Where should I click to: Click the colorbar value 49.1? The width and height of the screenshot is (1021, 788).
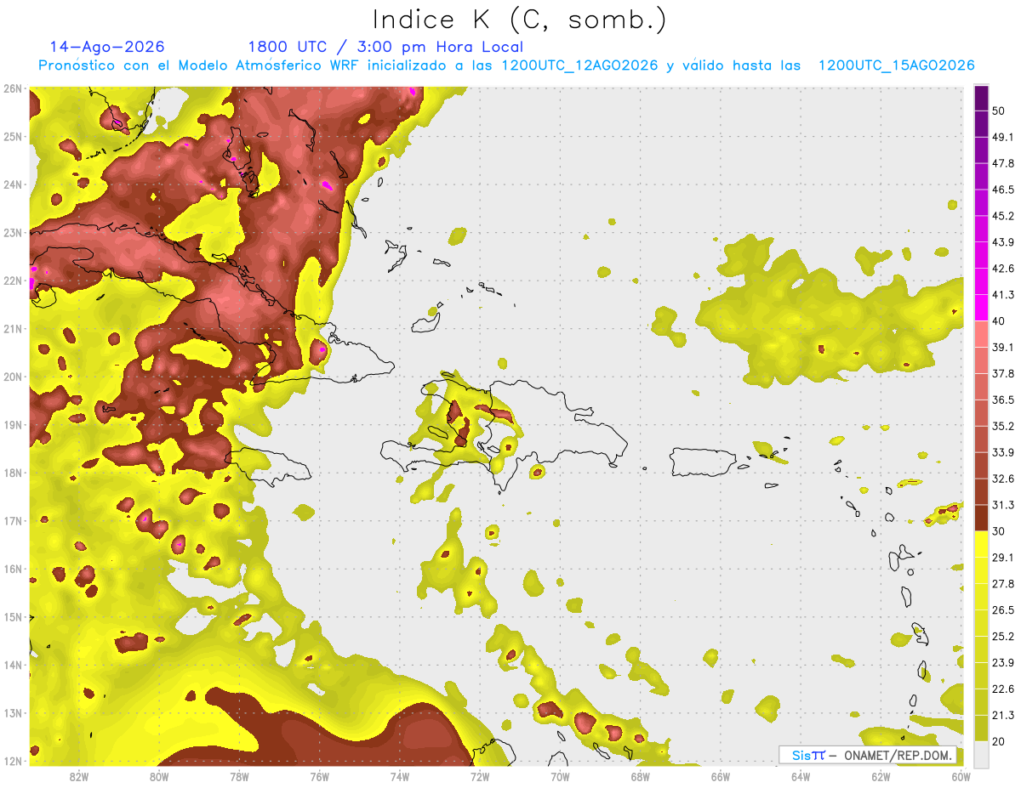tap(1002, 137)
